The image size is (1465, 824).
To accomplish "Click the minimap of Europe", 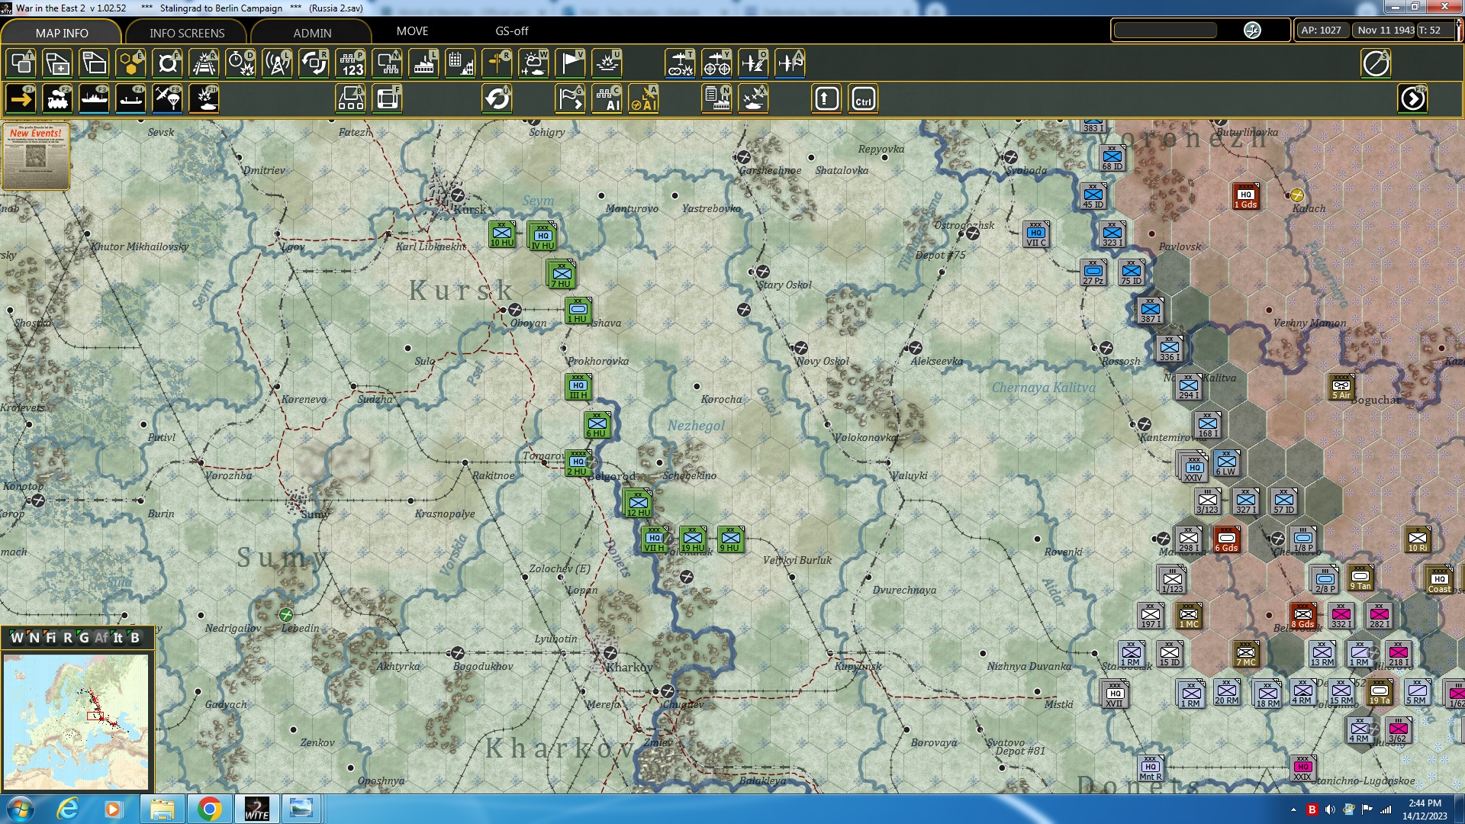I will (76, 721).
